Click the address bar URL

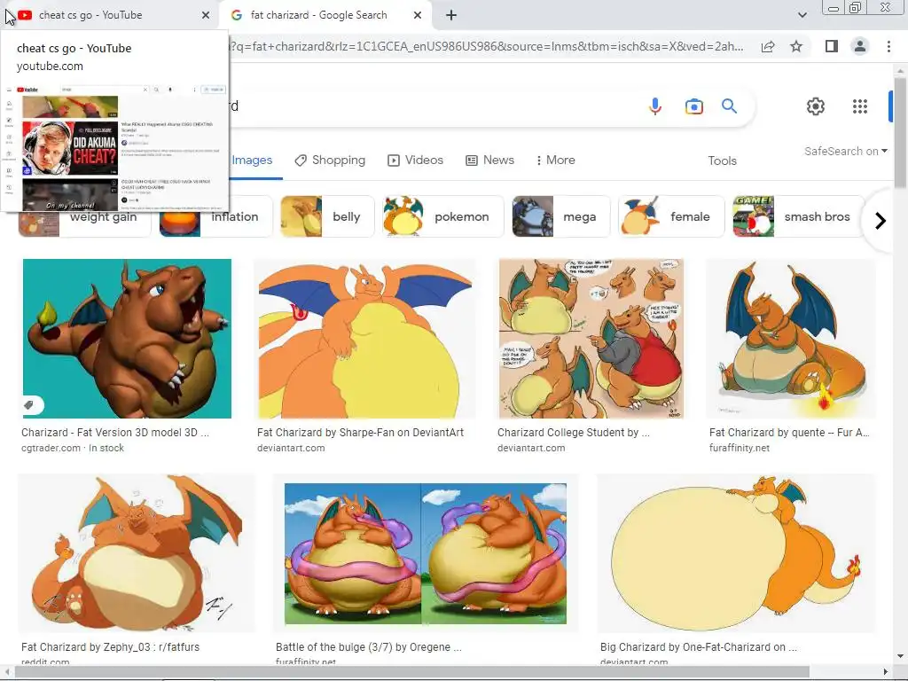(x=487, y=46)
